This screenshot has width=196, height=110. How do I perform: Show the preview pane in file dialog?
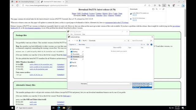[x=148, y=45]
